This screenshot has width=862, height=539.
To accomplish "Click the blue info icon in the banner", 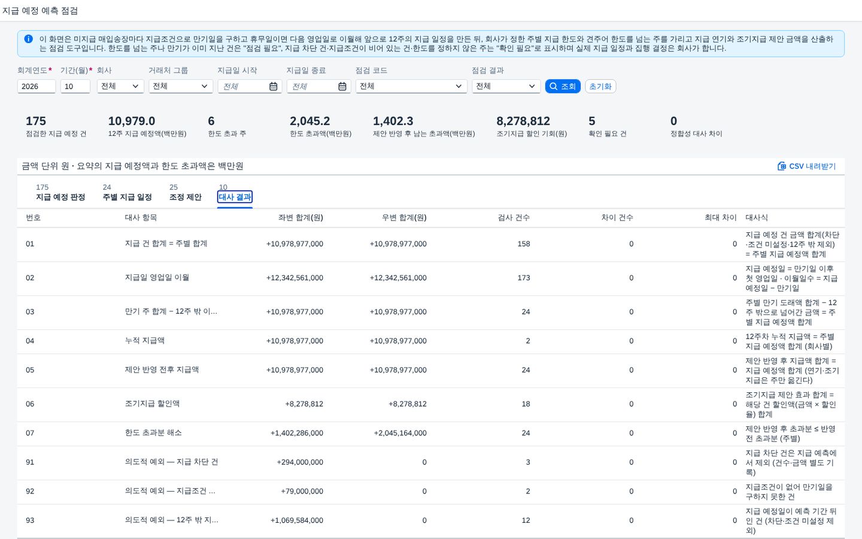I will [x=28, y=39].
